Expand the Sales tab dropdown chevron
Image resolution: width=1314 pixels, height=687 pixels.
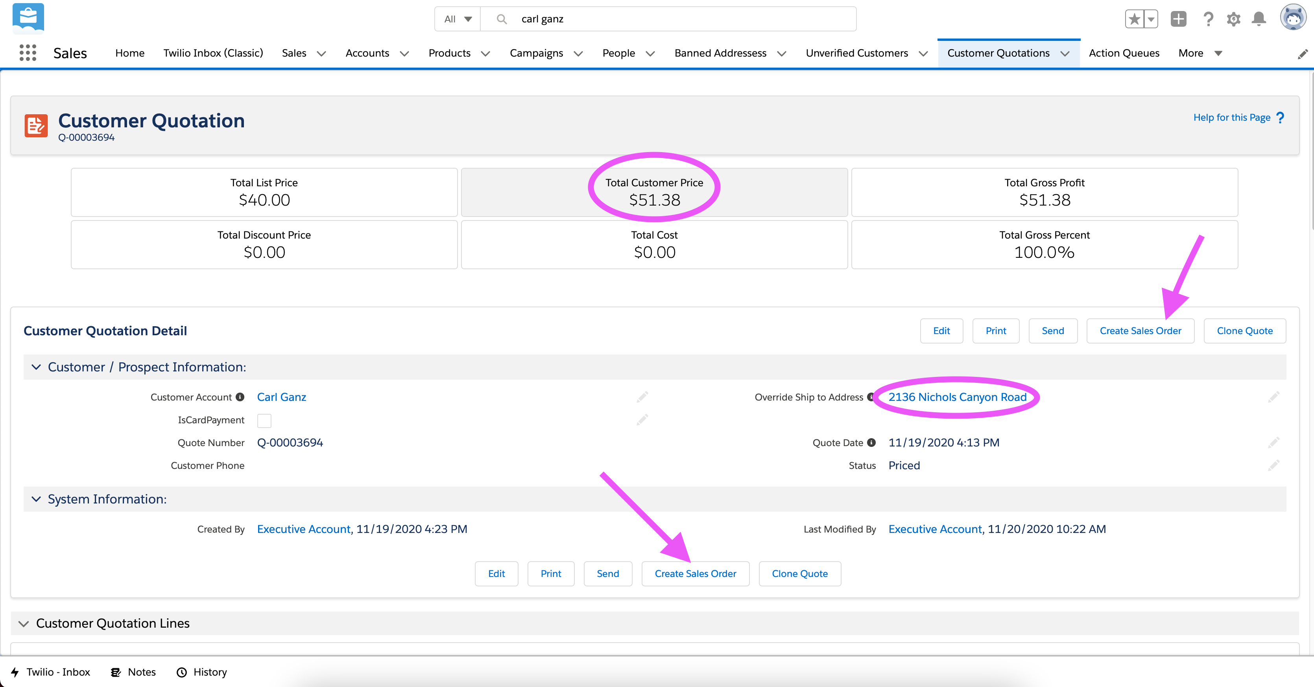321,53
